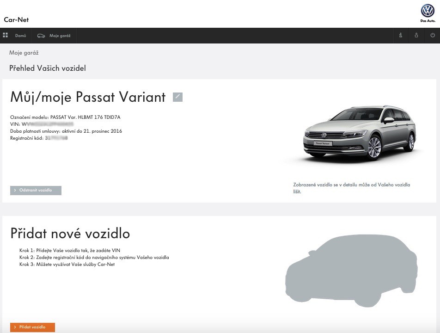Open the Moje garáž menu item

coord(60,36)
